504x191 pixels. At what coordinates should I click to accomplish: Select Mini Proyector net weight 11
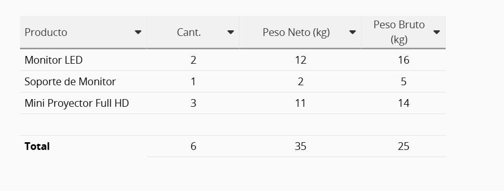coord(300,103)
